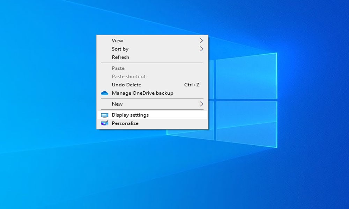
Task: Expand the New submenu arrow
Action: (x=201, y=104)
